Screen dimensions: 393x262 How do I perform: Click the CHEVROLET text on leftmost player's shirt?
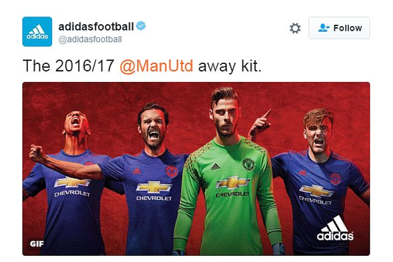[x=72, y=193]
